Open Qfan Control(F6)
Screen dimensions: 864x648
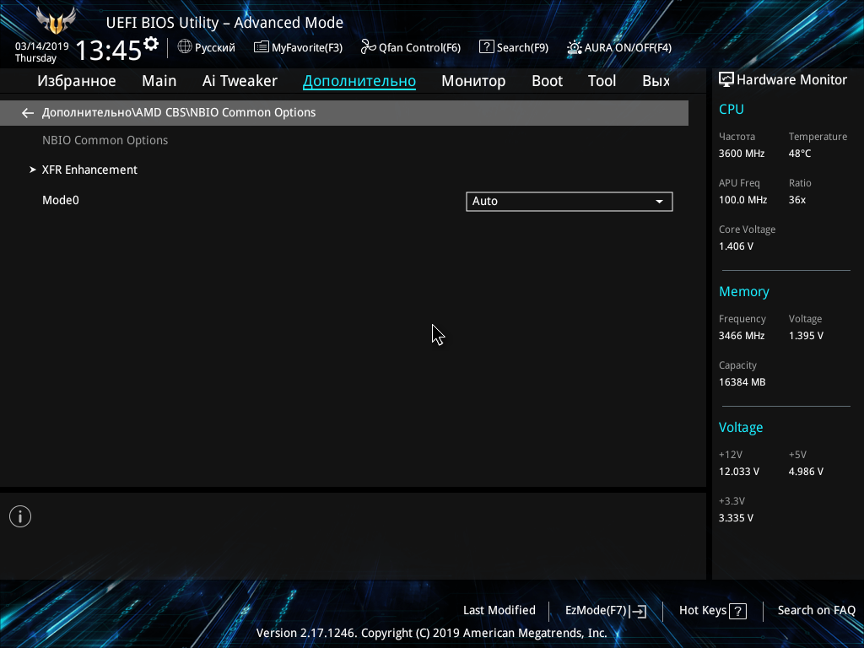[411, 47]
